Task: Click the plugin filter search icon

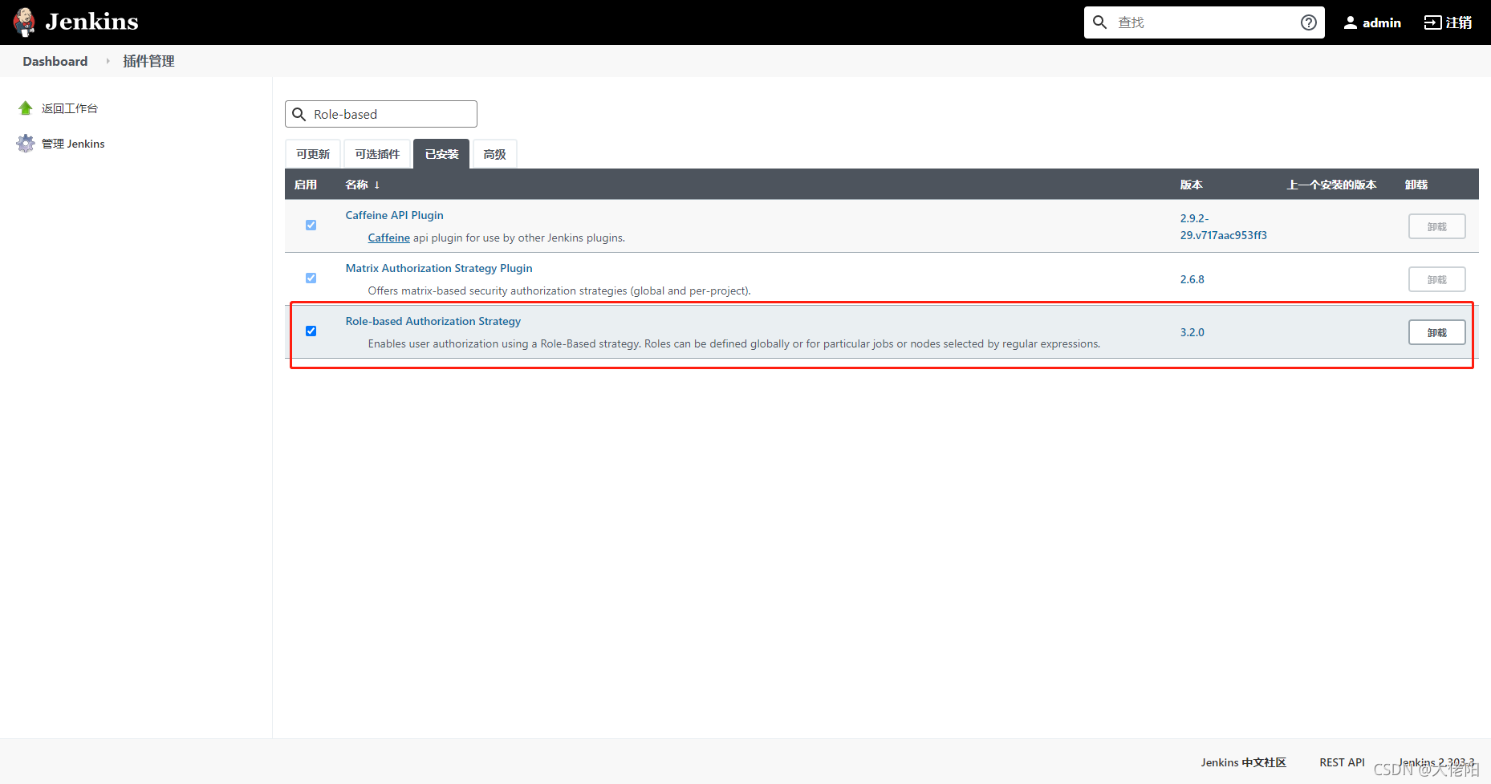Action: point(299,114)
